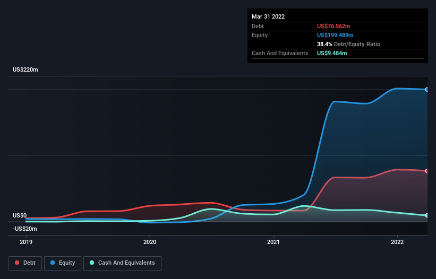The height and width of the screenshot is (279, 436).
Task: Click the US$76.562m debt value
Action: (334, 26)
